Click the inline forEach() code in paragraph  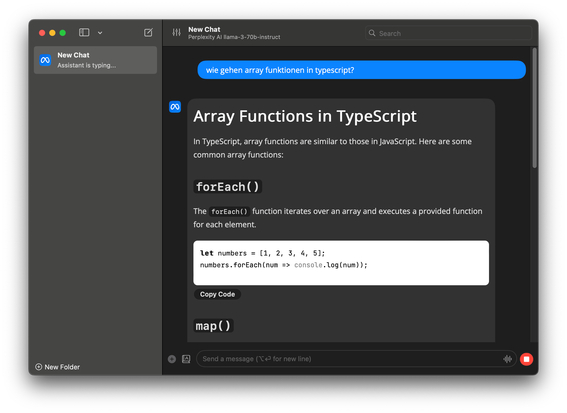click(x=229, y=212)
